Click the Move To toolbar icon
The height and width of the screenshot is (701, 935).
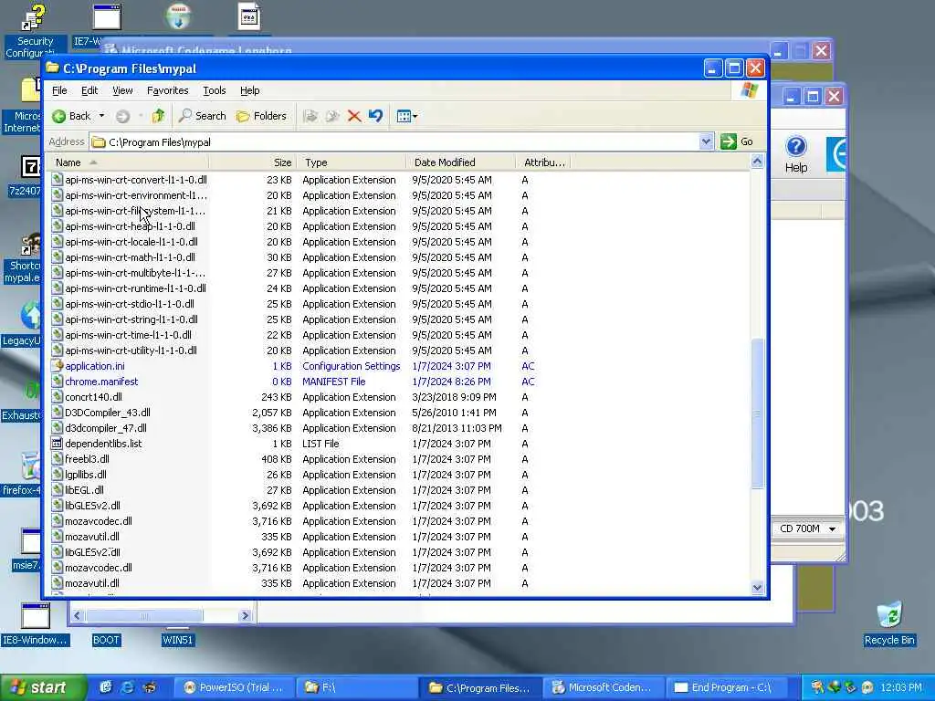310,116
